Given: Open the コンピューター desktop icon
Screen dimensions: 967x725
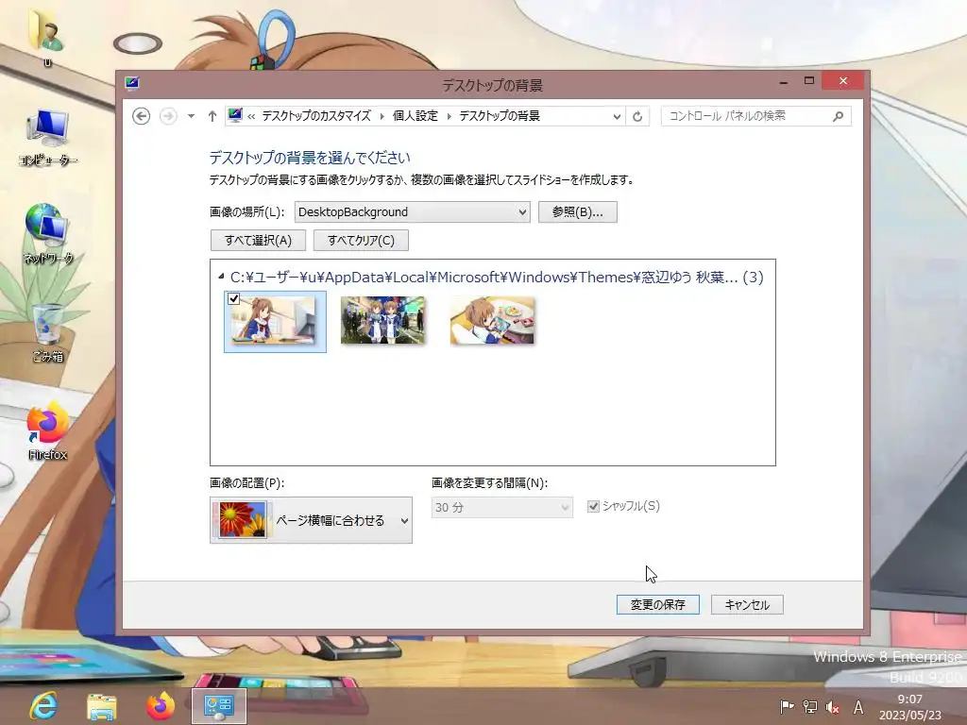Looking at the screenshot, I should tap(48, 138).
